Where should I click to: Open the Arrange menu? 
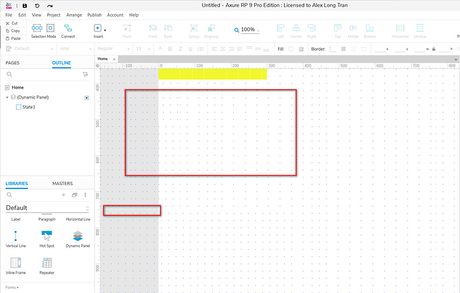(x=73, y=14)
